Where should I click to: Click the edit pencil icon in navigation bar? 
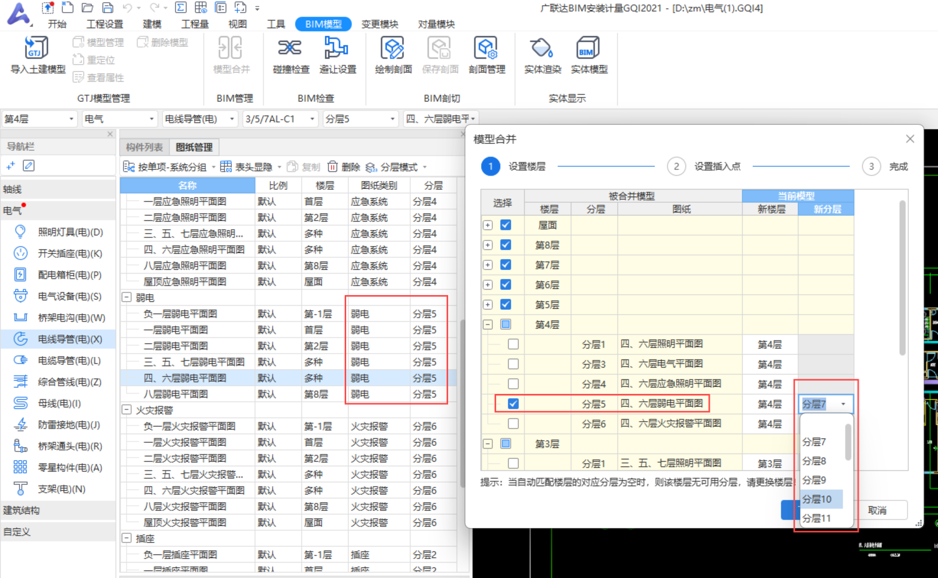coord(29,166)
